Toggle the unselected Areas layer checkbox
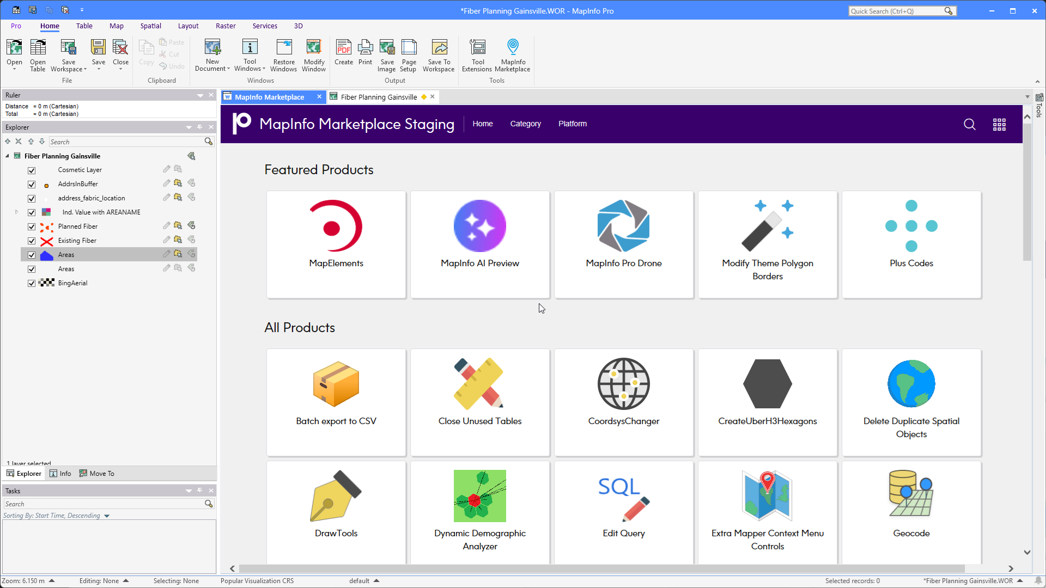The image size is (1046, 588). pyautogui.click(x=32, y=269)
